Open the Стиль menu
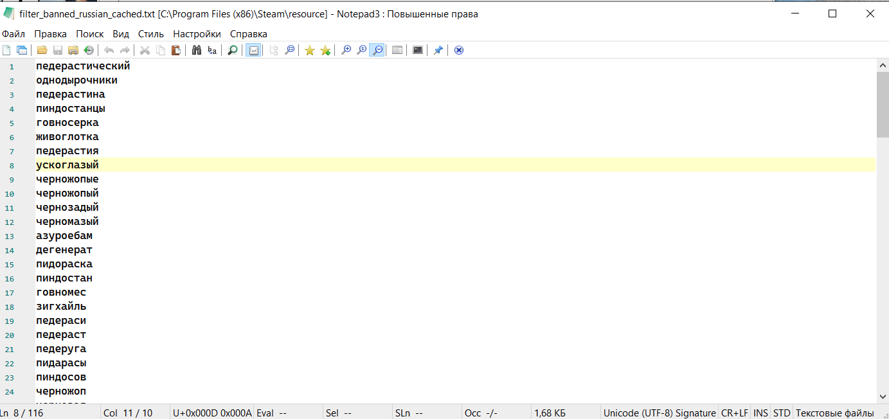The height and width of the screenshot is (419, 889). (151, 34)
